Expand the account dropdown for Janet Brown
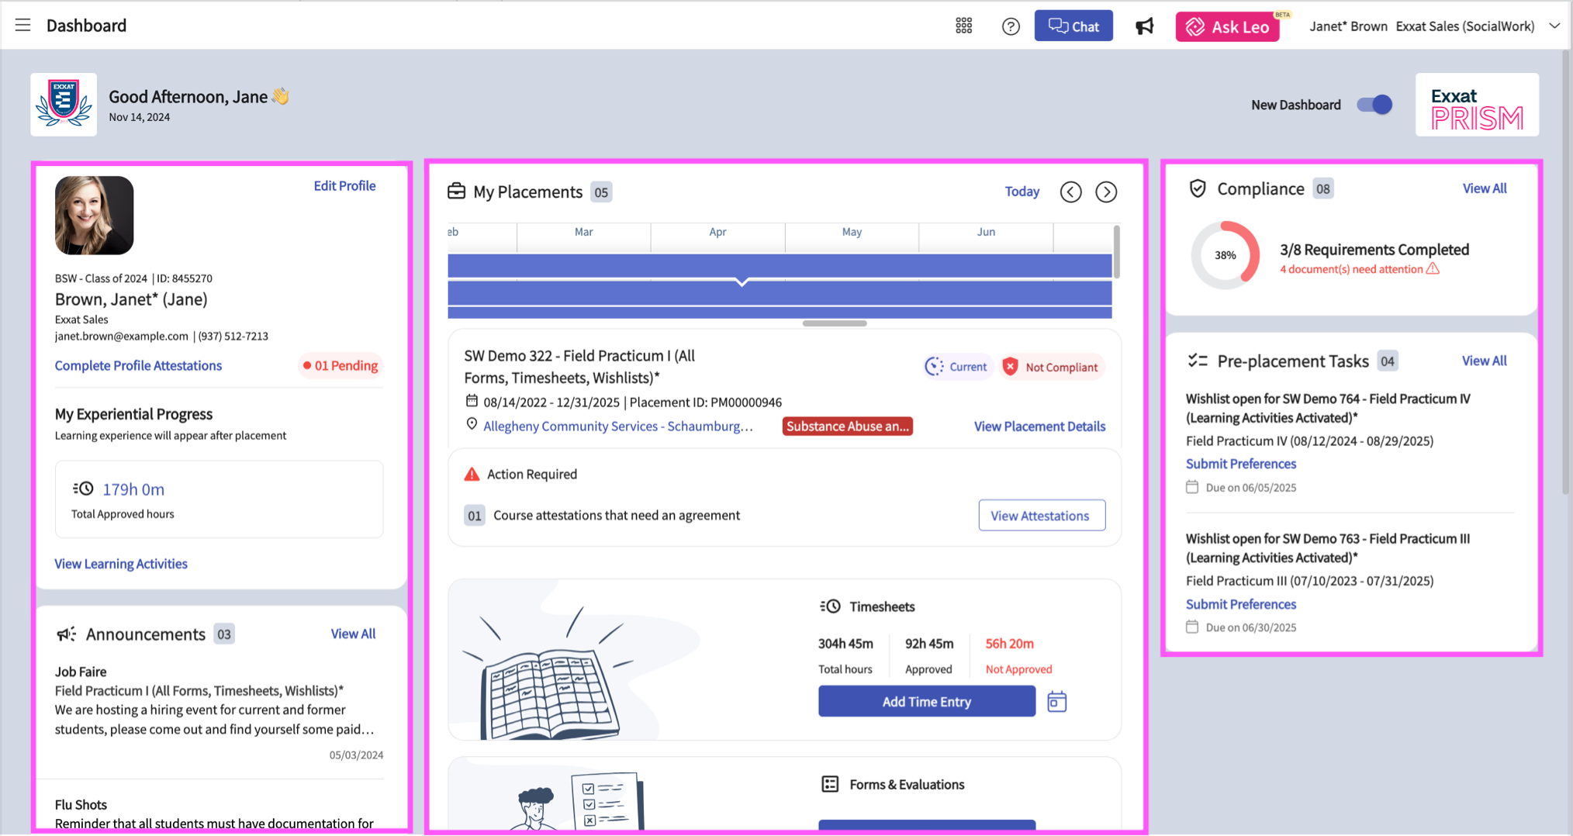Viewport: 1573px width, 836px height. 1554,26
